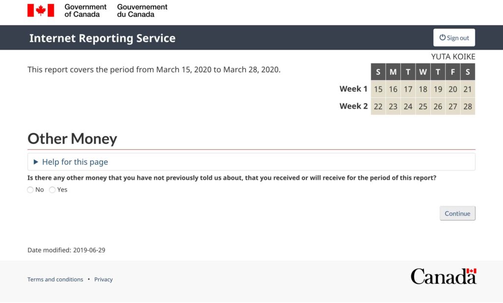Screen dimensions: 503x303
Task: Click the YUTA KOIKE user name
Action: [x=453, y=56]
